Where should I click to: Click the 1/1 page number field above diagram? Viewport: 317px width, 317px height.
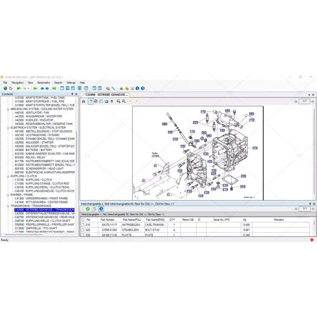304,101
